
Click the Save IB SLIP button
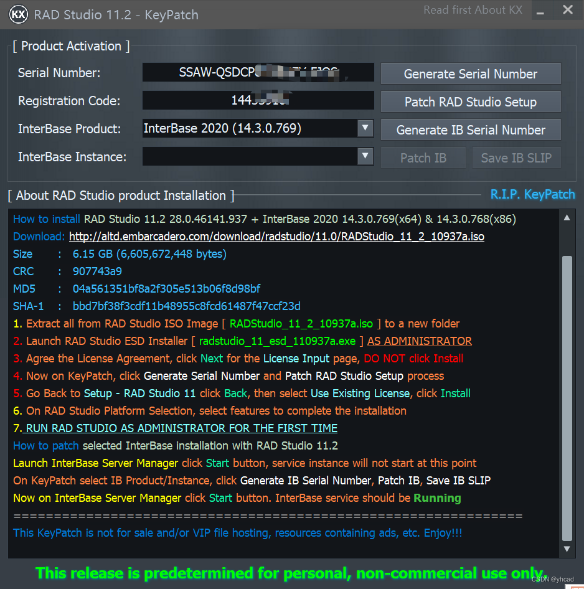pos(516,158)
